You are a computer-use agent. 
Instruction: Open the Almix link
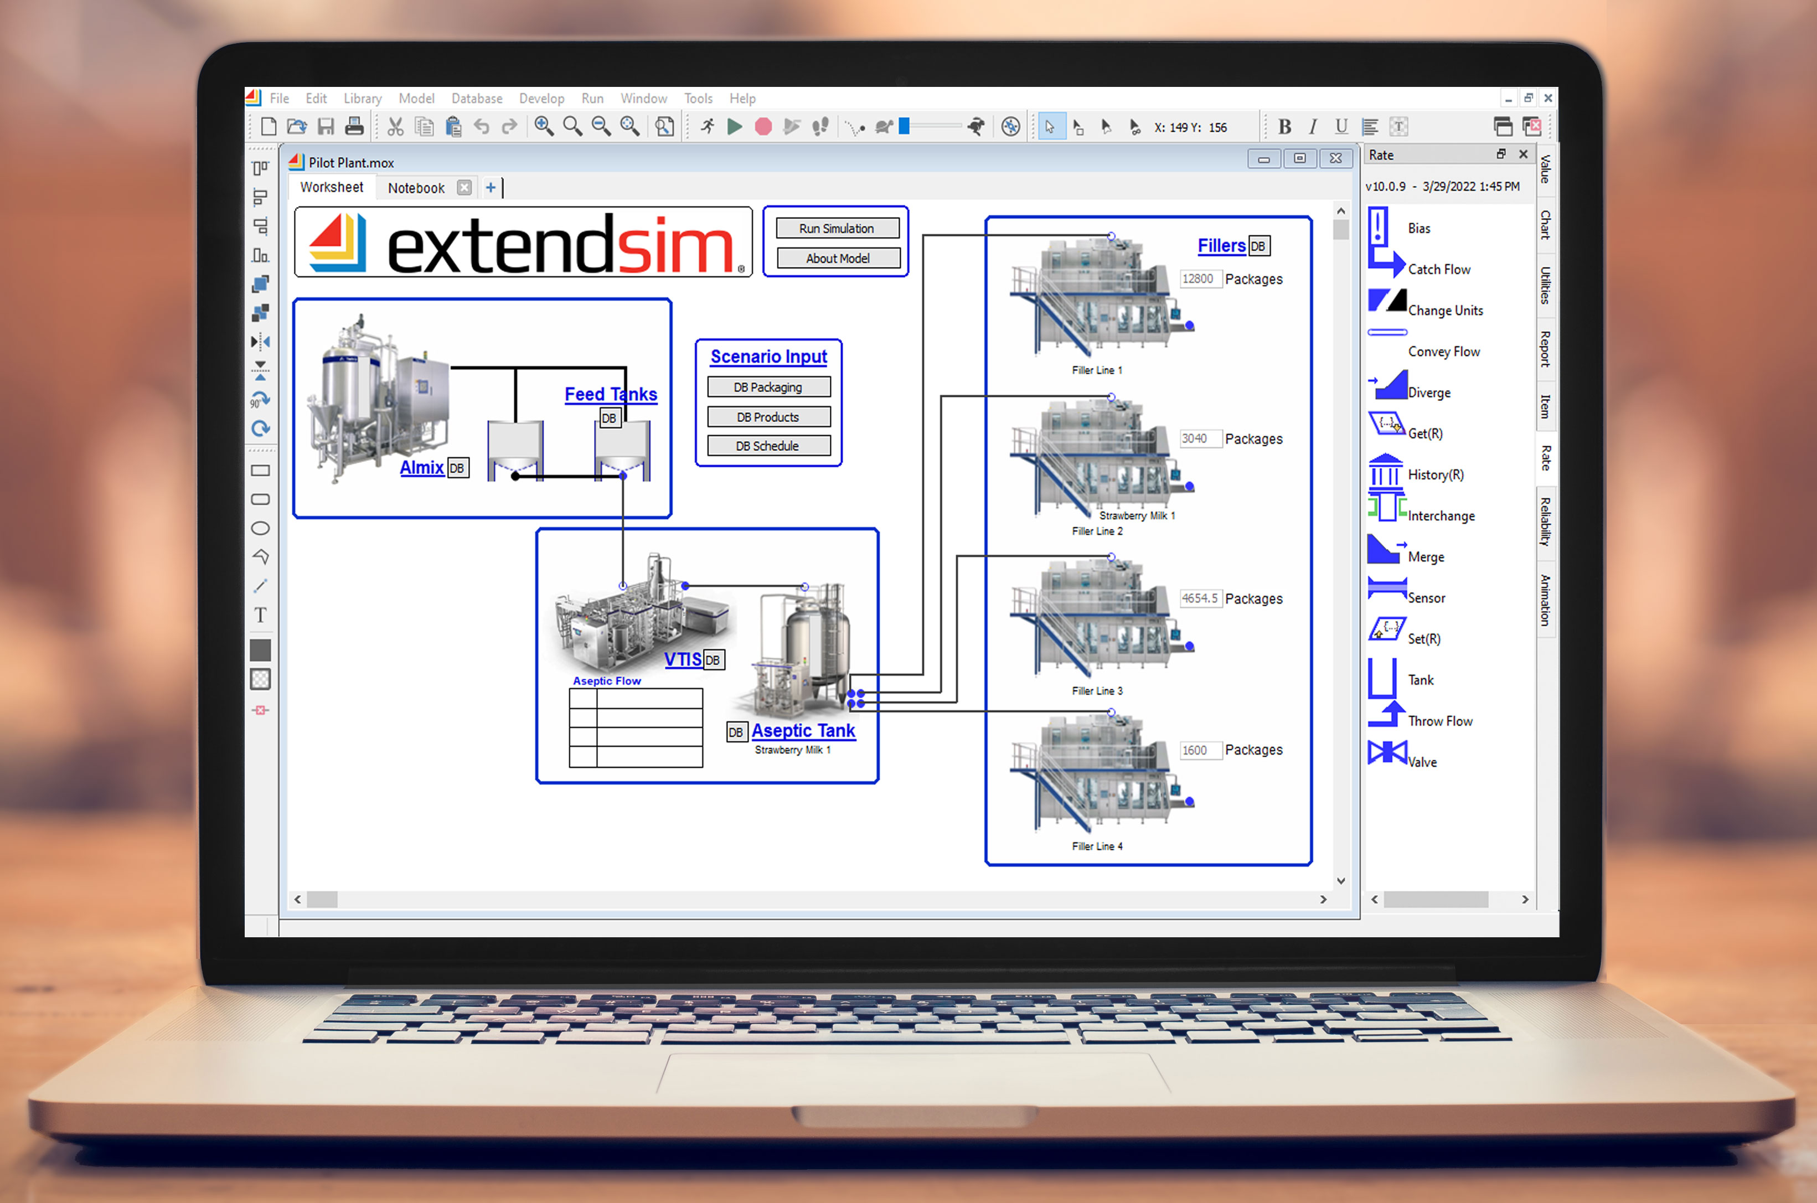[421, 467]
